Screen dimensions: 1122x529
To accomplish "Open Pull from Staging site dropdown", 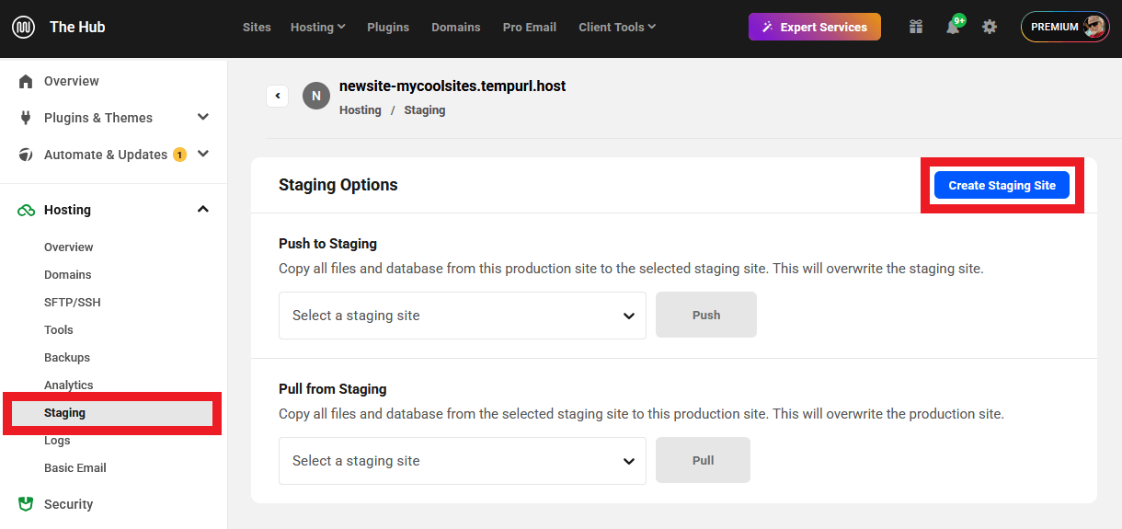I will pos(463,461).
